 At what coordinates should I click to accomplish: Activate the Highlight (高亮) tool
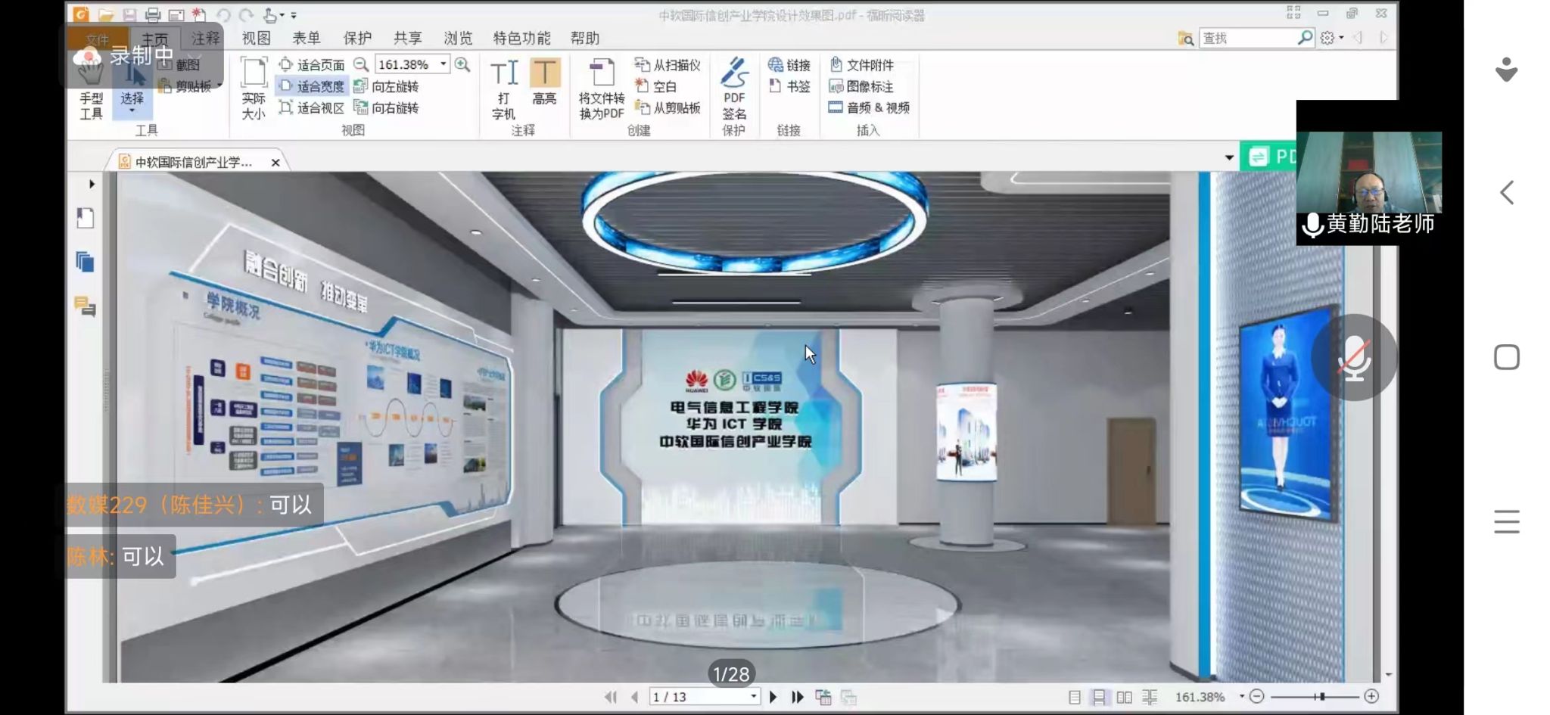pyautogui.click(x=544, y=82)
